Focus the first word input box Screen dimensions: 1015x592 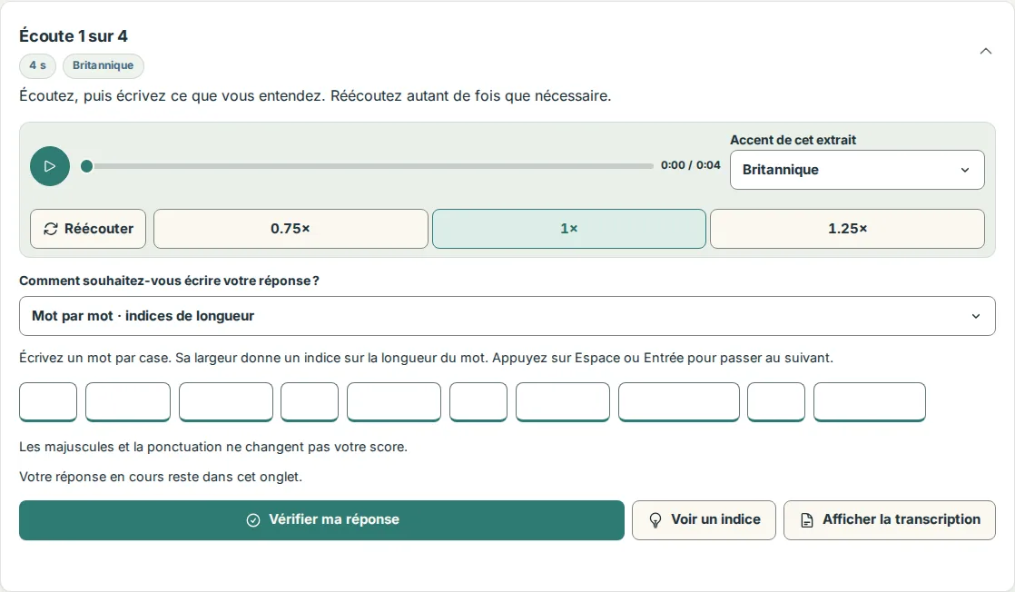[48, 401]
